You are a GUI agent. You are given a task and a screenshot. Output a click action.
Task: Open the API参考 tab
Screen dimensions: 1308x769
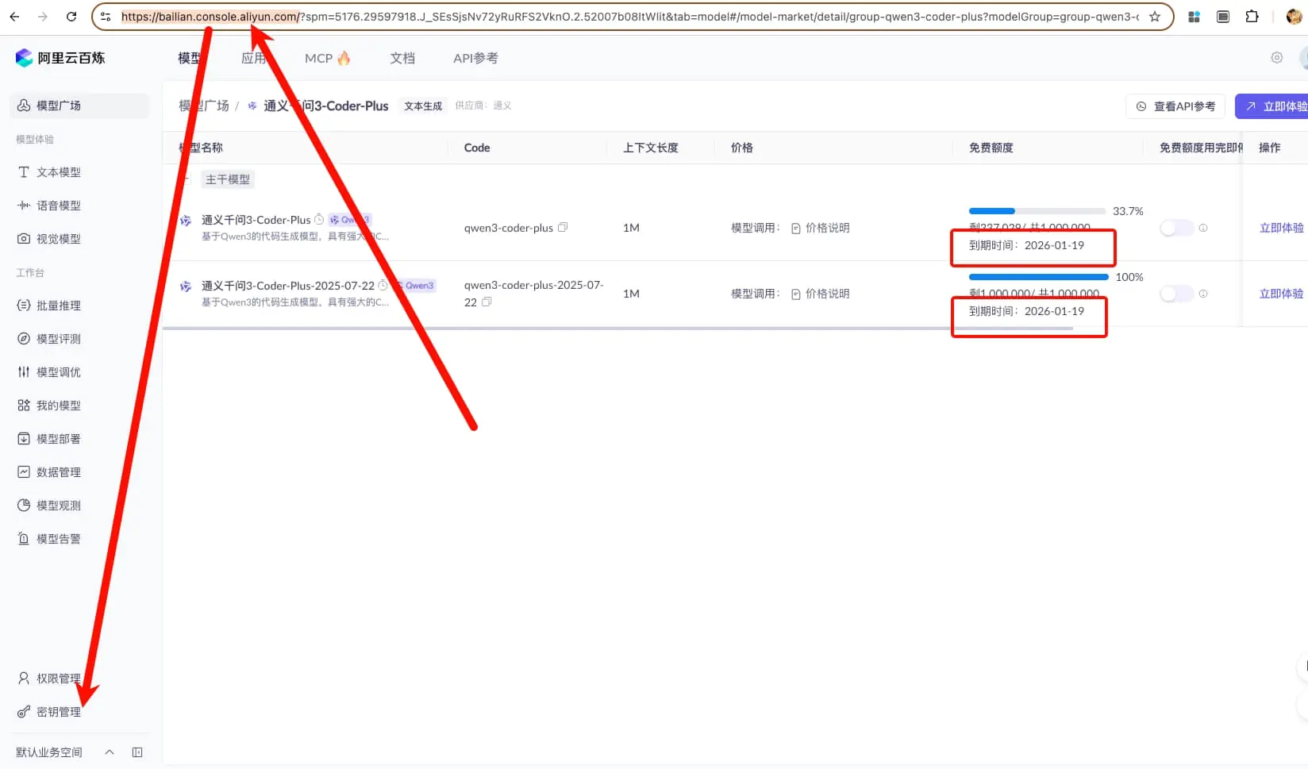[x=475, y=58]
